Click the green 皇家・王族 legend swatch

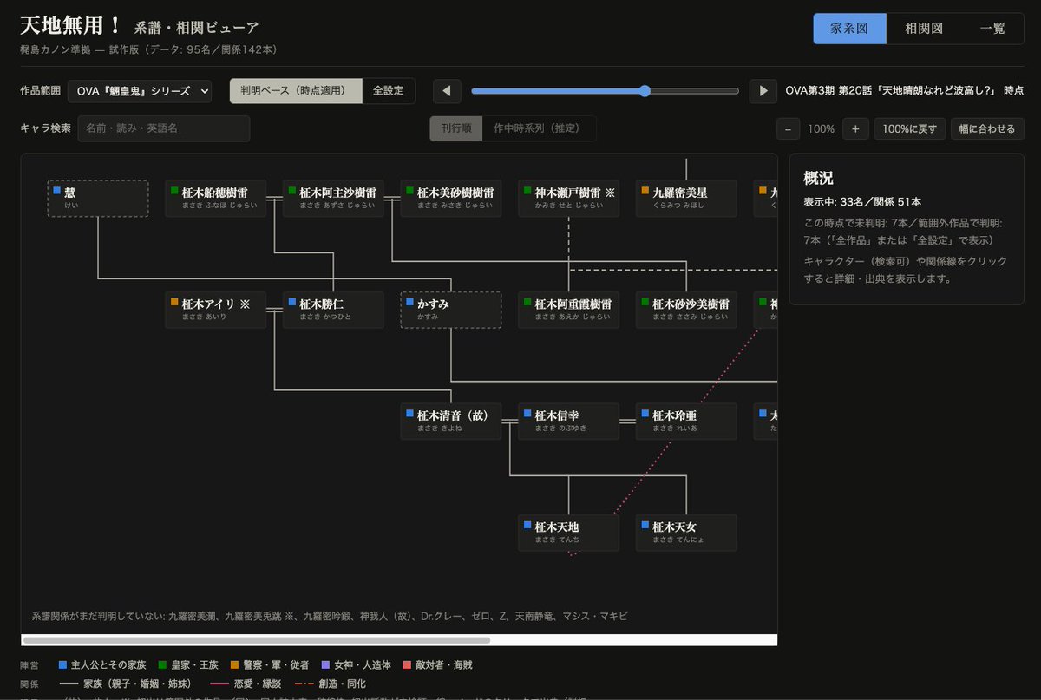(x=162, y=665)
